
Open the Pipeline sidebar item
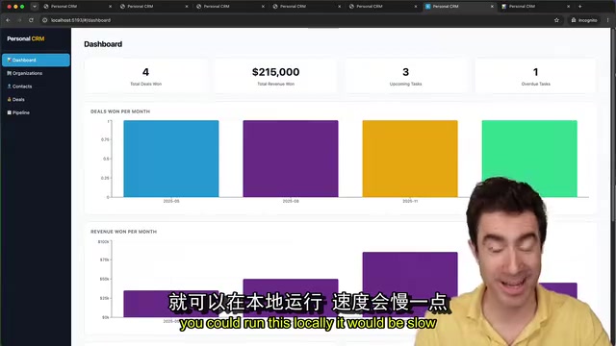coord(36,112)
